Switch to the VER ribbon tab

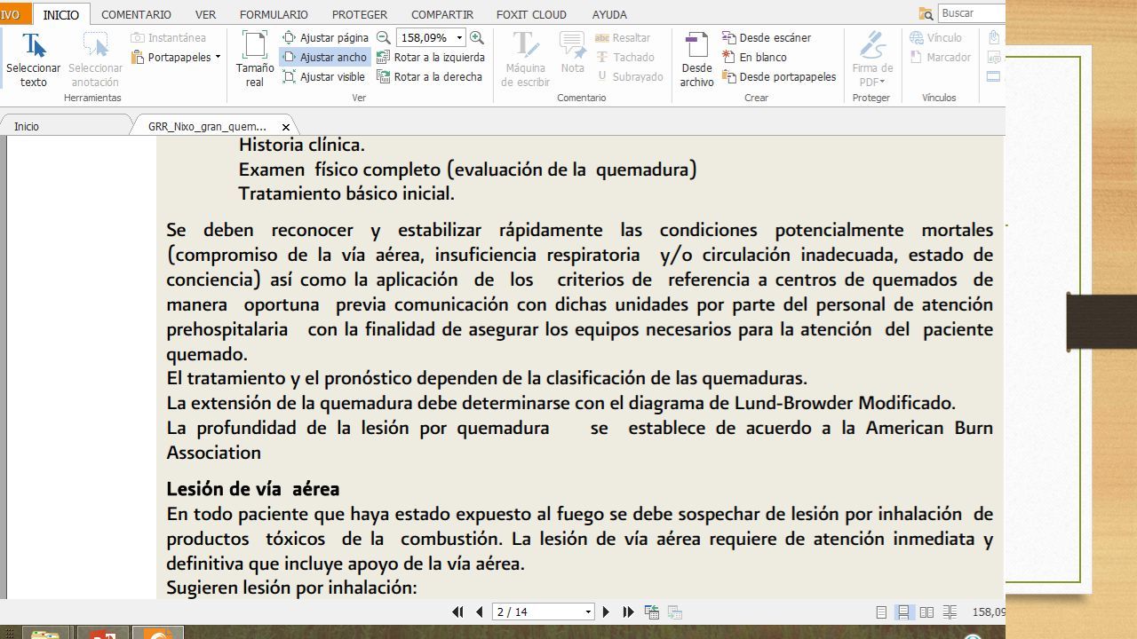point(205,14)
